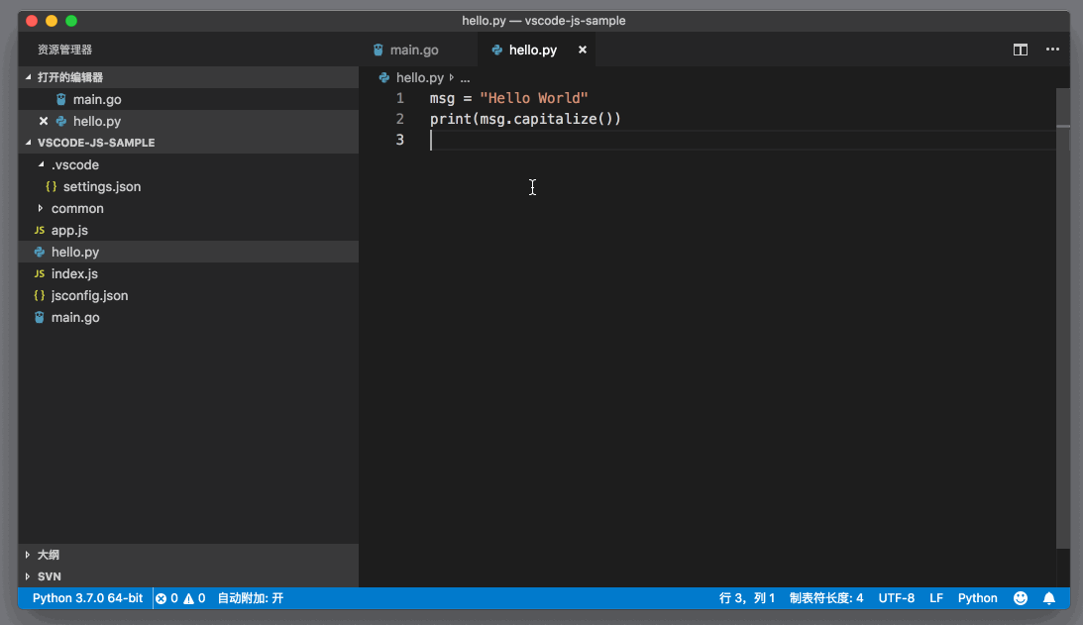This screenshot has width=1083, height=625.
Task: Close hello.py in open editors list
Action: click(x=43, y=121)
